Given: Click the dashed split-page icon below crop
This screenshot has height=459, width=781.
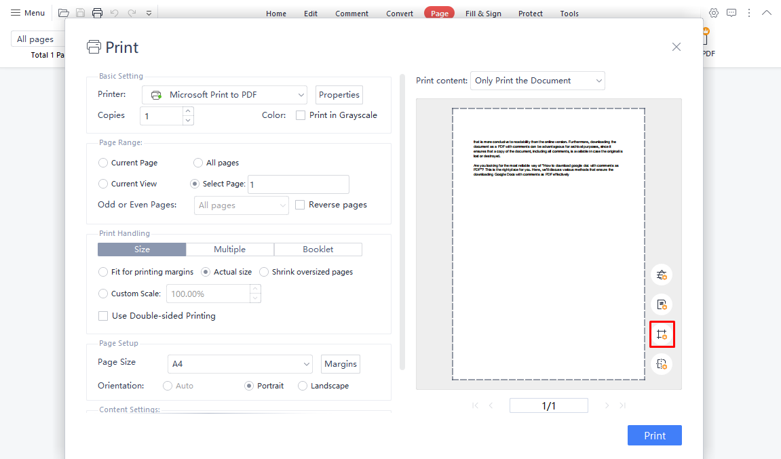Looking at the screenshot, I should [x=662, y=364].
